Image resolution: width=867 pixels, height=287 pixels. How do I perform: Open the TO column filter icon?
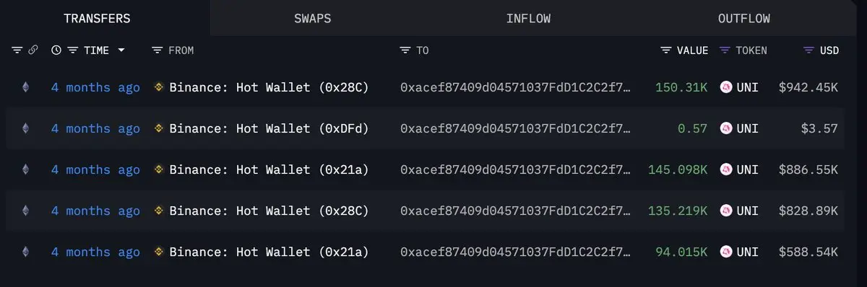coord(405,50)
